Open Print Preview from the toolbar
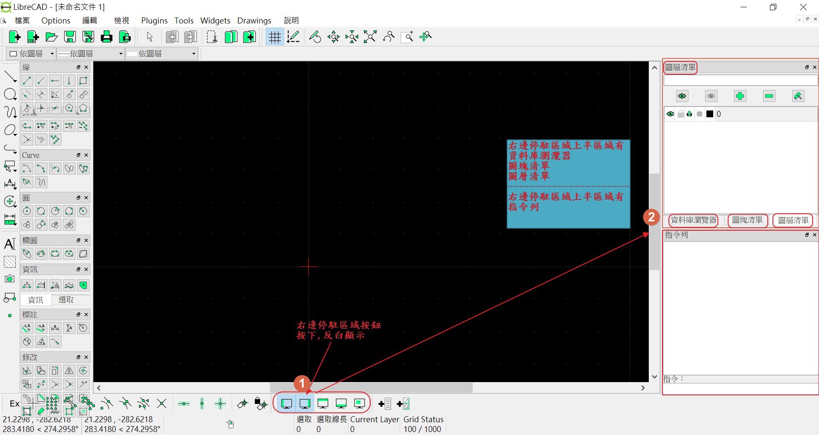819x435 pixels. (125, 37)
